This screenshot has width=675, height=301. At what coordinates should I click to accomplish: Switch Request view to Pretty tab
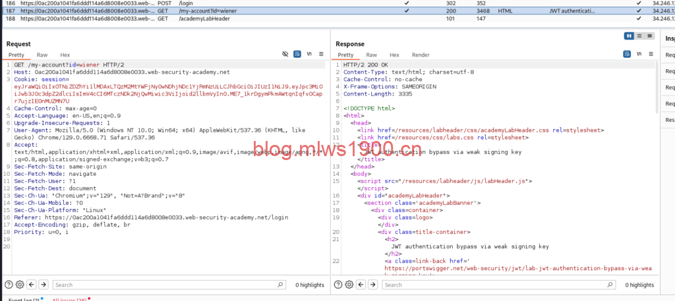pos(16,55)
